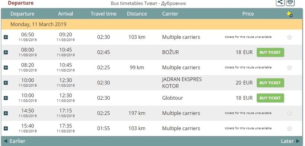Buy the 18 EUR BOŽUR ticket
Image resolution: width=305 pixels, height=146 pixels.
pyautogui.click(x=270, y=52)
